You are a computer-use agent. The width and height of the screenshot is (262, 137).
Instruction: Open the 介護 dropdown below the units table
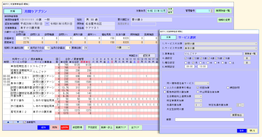point(123,48)
